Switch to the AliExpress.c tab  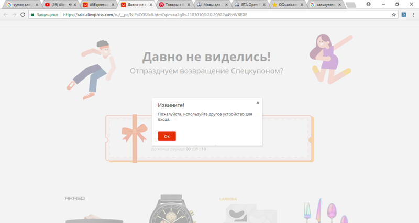[98, 5]
